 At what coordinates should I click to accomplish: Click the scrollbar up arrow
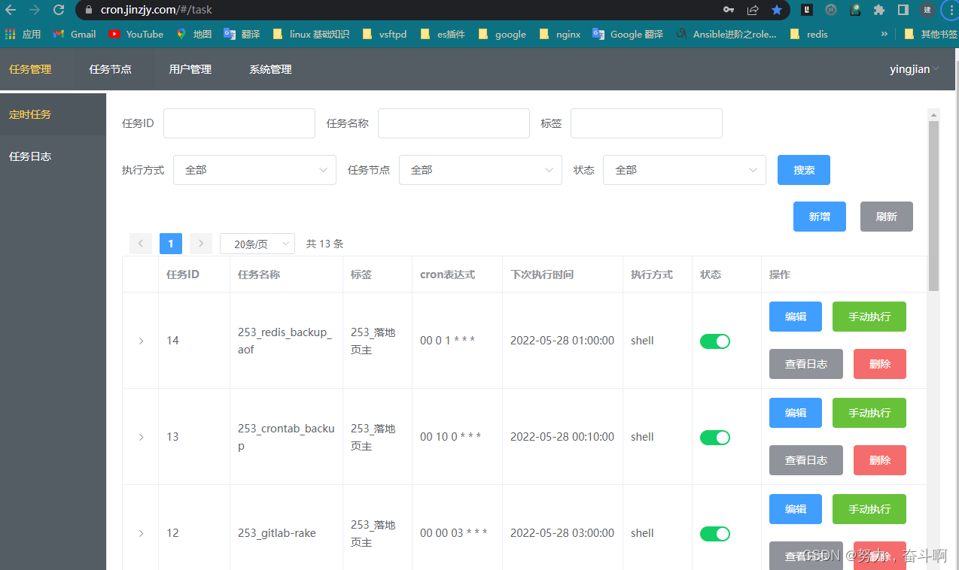pos(934,115)
